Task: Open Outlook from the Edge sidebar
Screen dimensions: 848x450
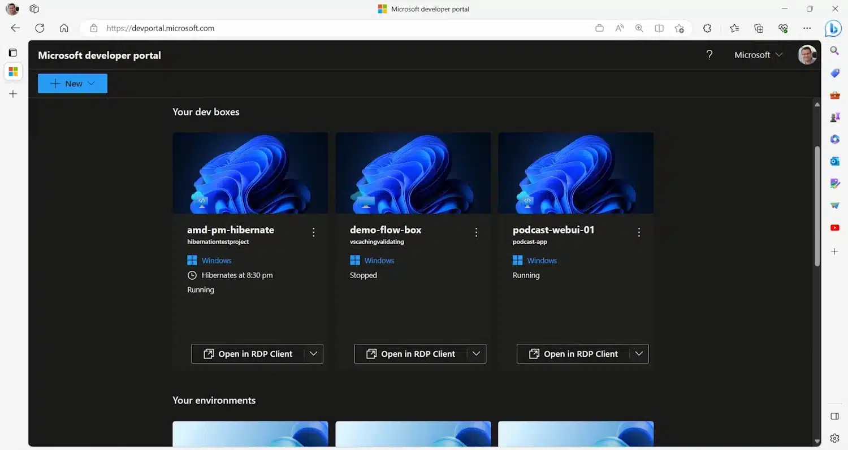Action: point(834,161)
